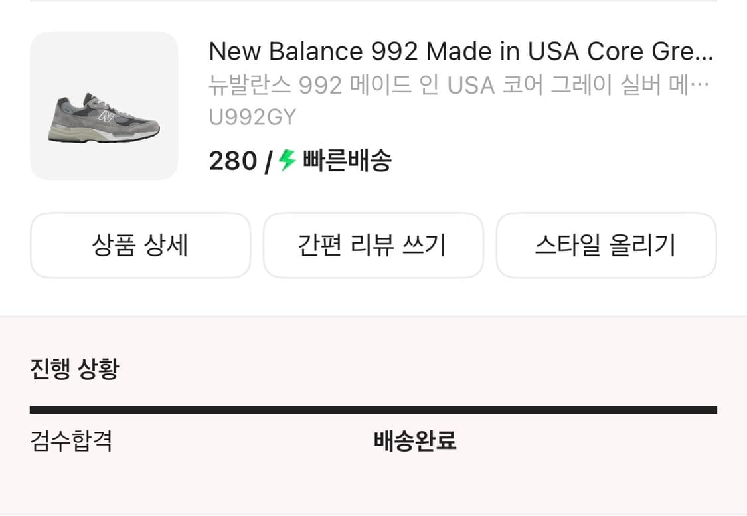Click the model code U992GY

(x=252, y=117)
